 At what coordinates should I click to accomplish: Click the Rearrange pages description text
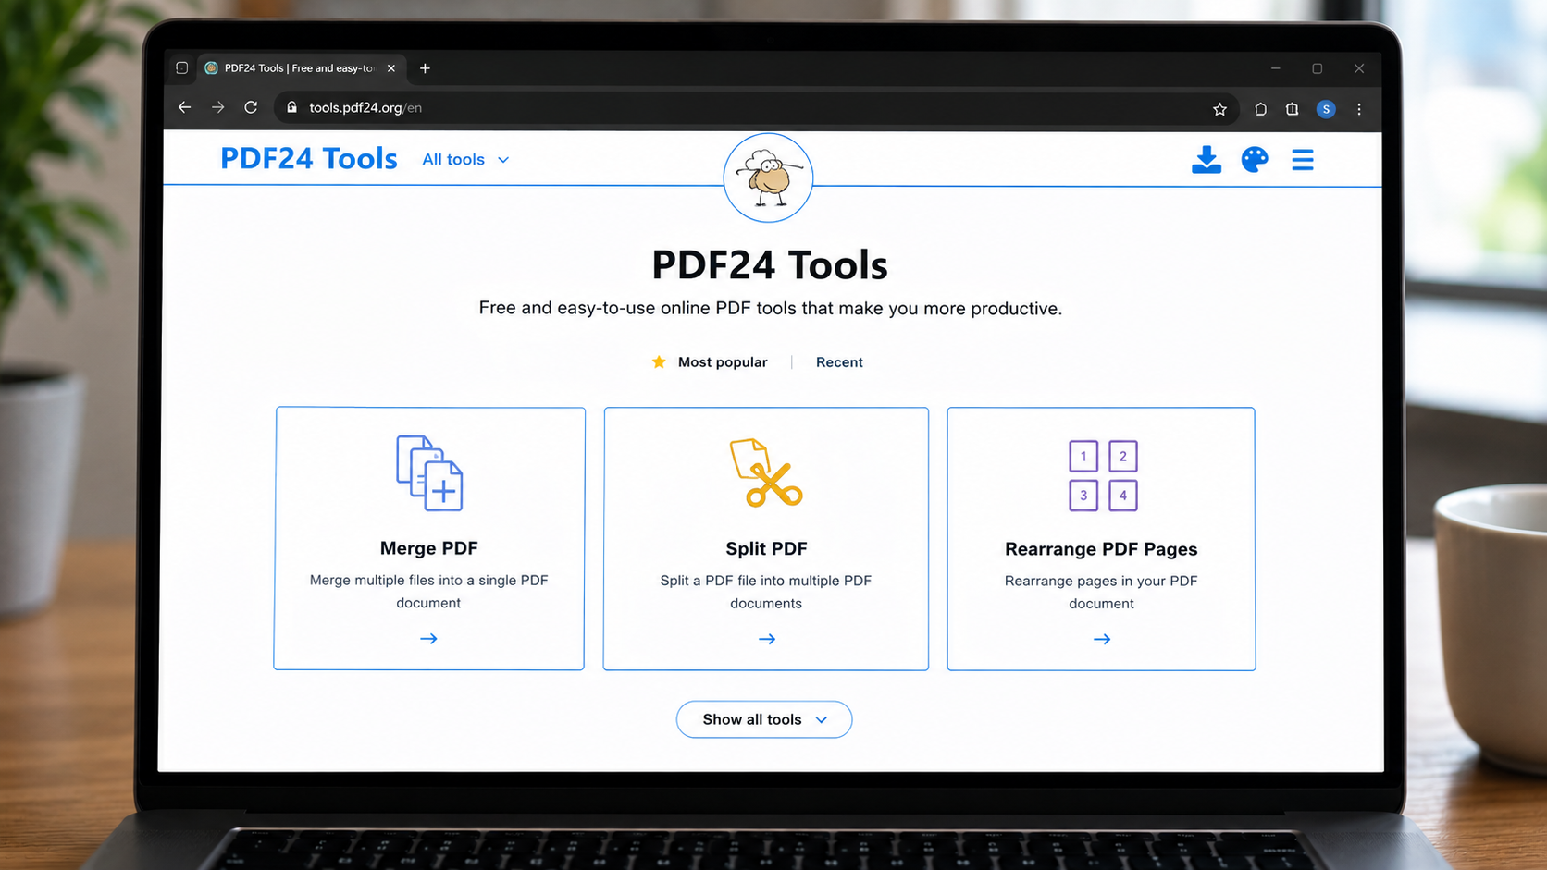tap(1101, 592)
